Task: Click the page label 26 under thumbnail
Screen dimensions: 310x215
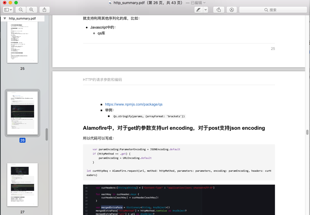Action: [22, 140]
